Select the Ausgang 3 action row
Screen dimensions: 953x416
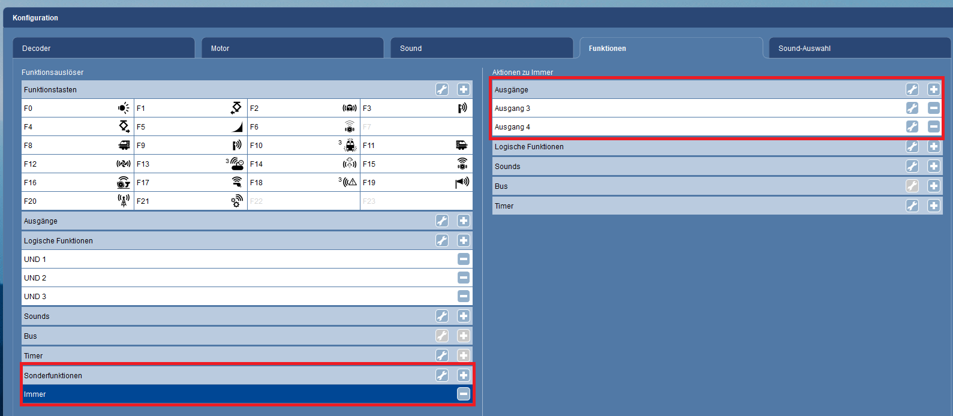[696, 108]
